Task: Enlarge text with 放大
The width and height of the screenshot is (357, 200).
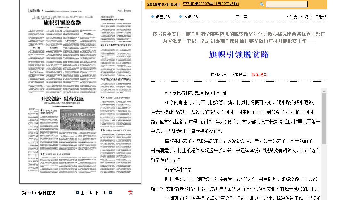Action: (x=293, y=17)
